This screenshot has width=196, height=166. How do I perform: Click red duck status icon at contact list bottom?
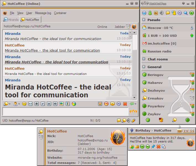click(161, 120)
